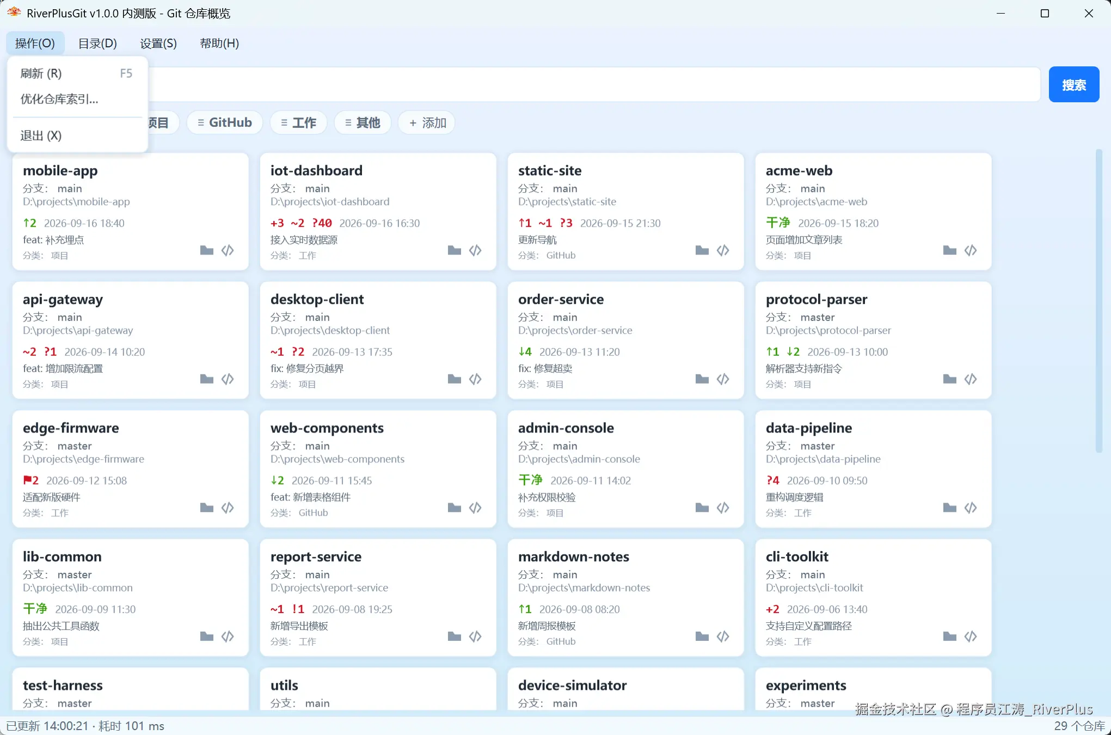Open the 帮助(H) menu
This screenshot has width=1111, height=735.
coord(219,43)
